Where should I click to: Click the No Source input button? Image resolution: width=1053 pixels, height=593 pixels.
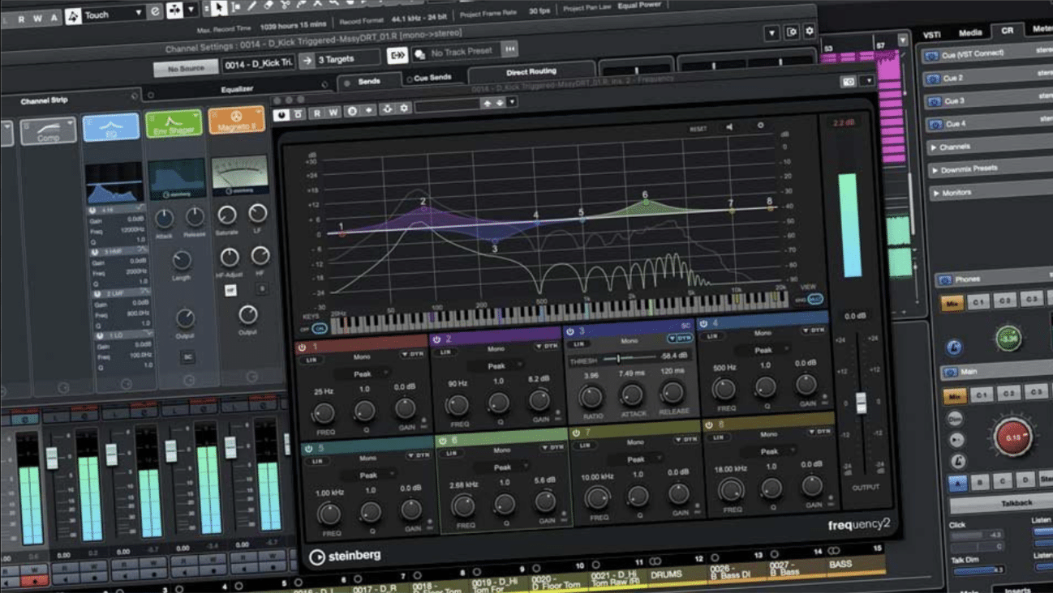click(186, 68)
